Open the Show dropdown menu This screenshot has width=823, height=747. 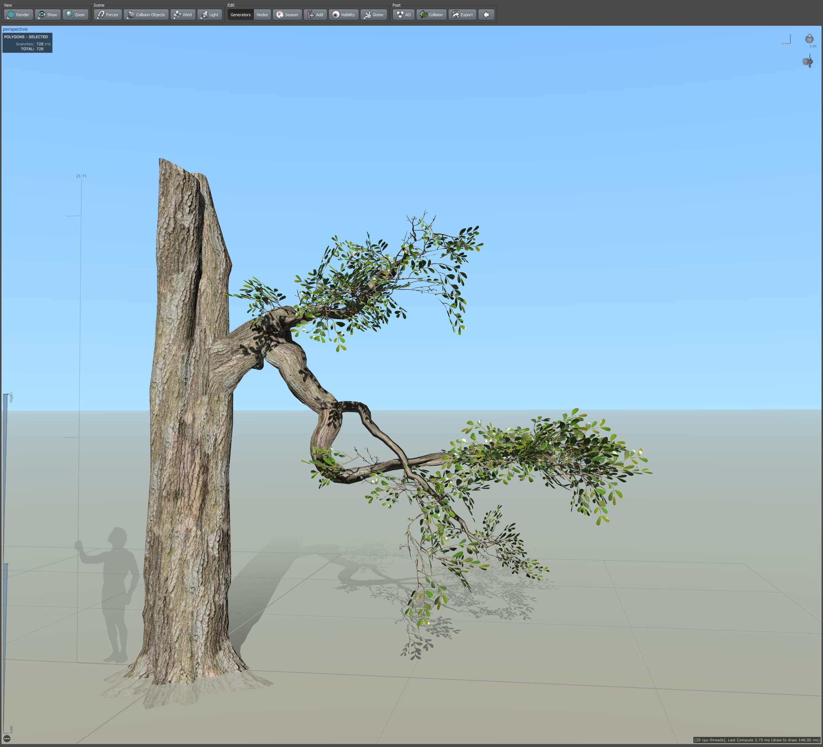(48, 15)
